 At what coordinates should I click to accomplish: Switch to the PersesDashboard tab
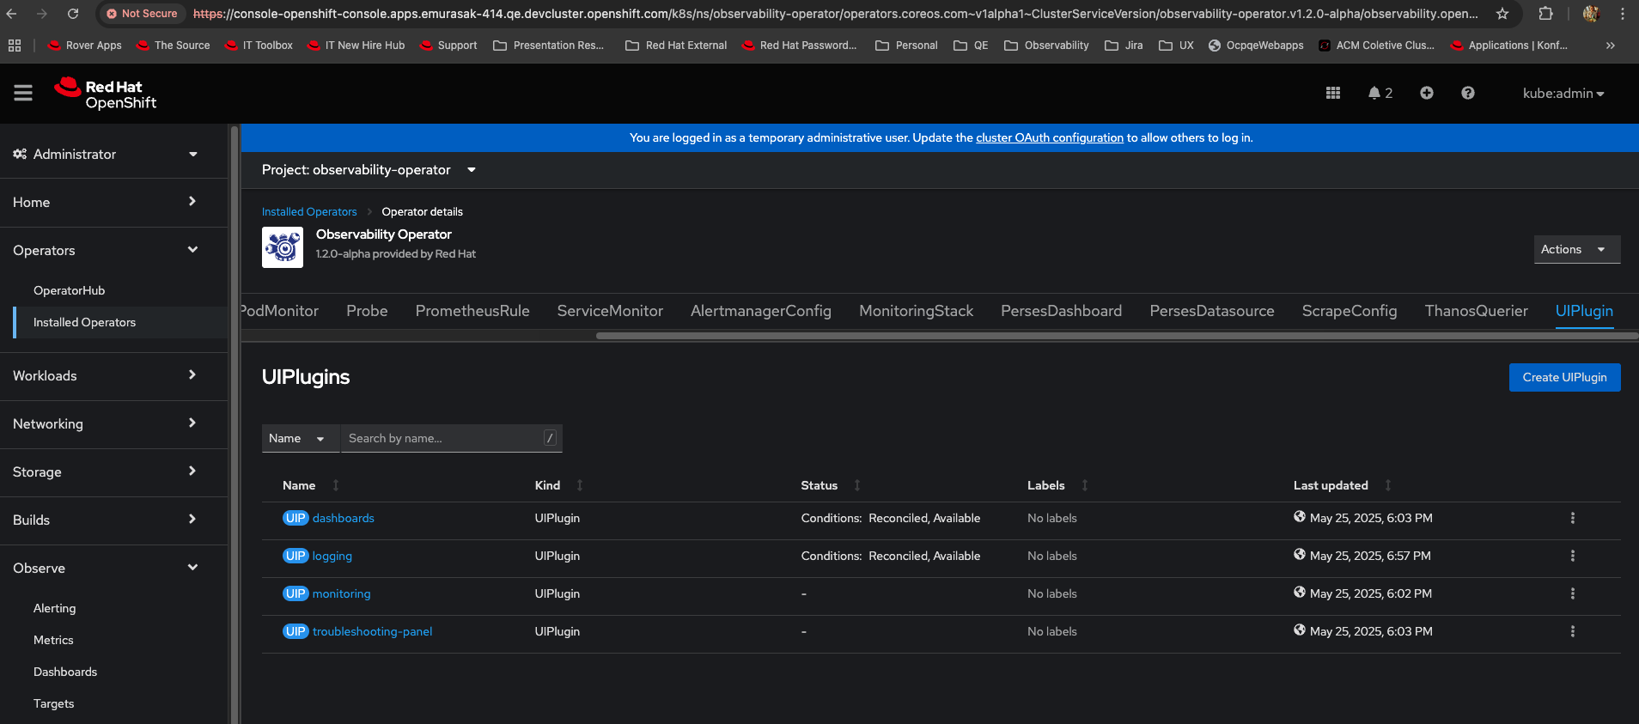coord(1061,311)
